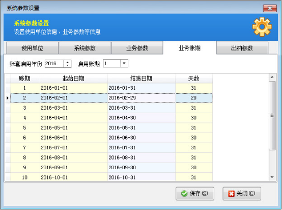This screenshot has height=210, width=282.
Task: Click the orange gear settings icon
Action: coord(262,27)
